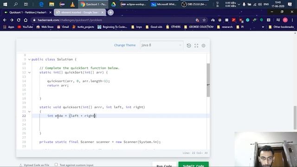
Task: Show the hidden bookmarks overflow chevron
Action: point(263,27)
